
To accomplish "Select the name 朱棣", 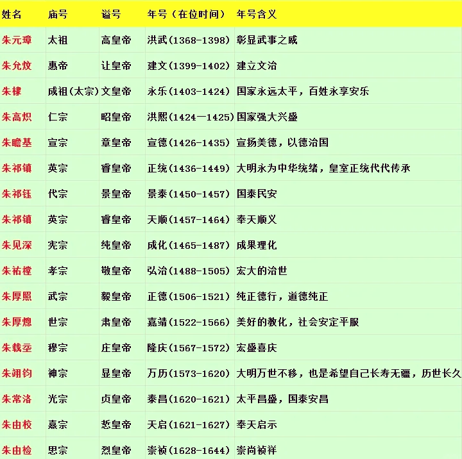I will click(12, 91).
